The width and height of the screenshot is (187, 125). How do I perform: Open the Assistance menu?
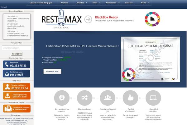point(111,3)
